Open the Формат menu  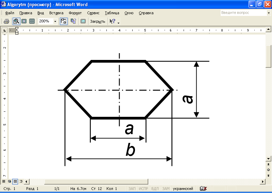[x=75, y=13]
